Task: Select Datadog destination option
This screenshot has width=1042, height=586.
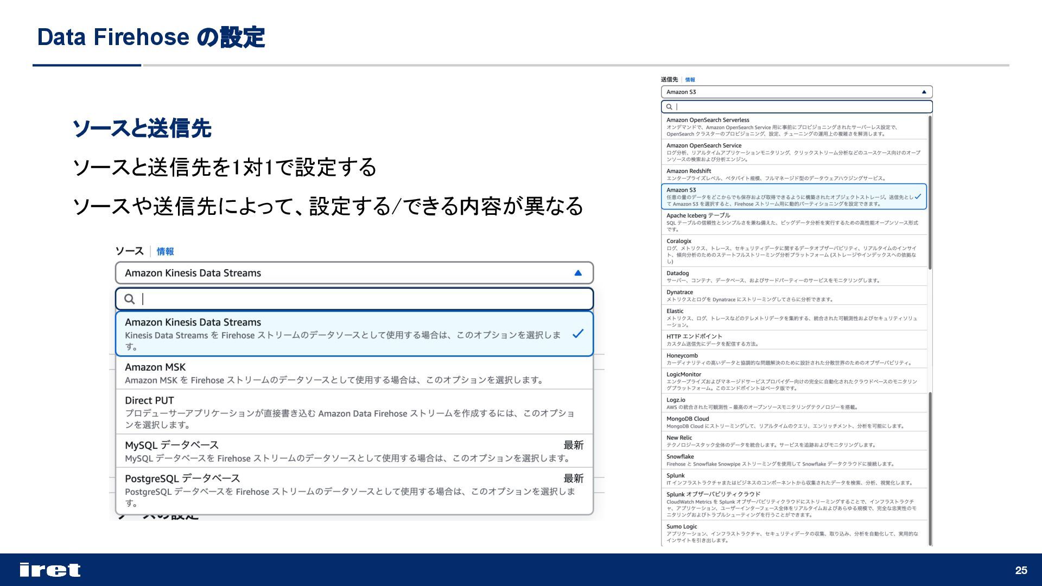Action: click(792, 277)
